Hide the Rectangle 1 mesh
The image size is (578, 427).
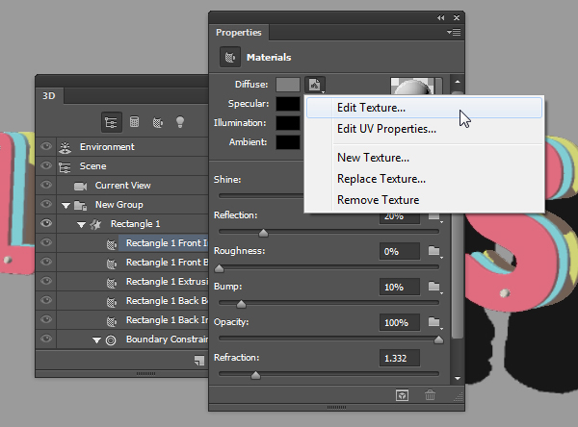tap(46, 223)
